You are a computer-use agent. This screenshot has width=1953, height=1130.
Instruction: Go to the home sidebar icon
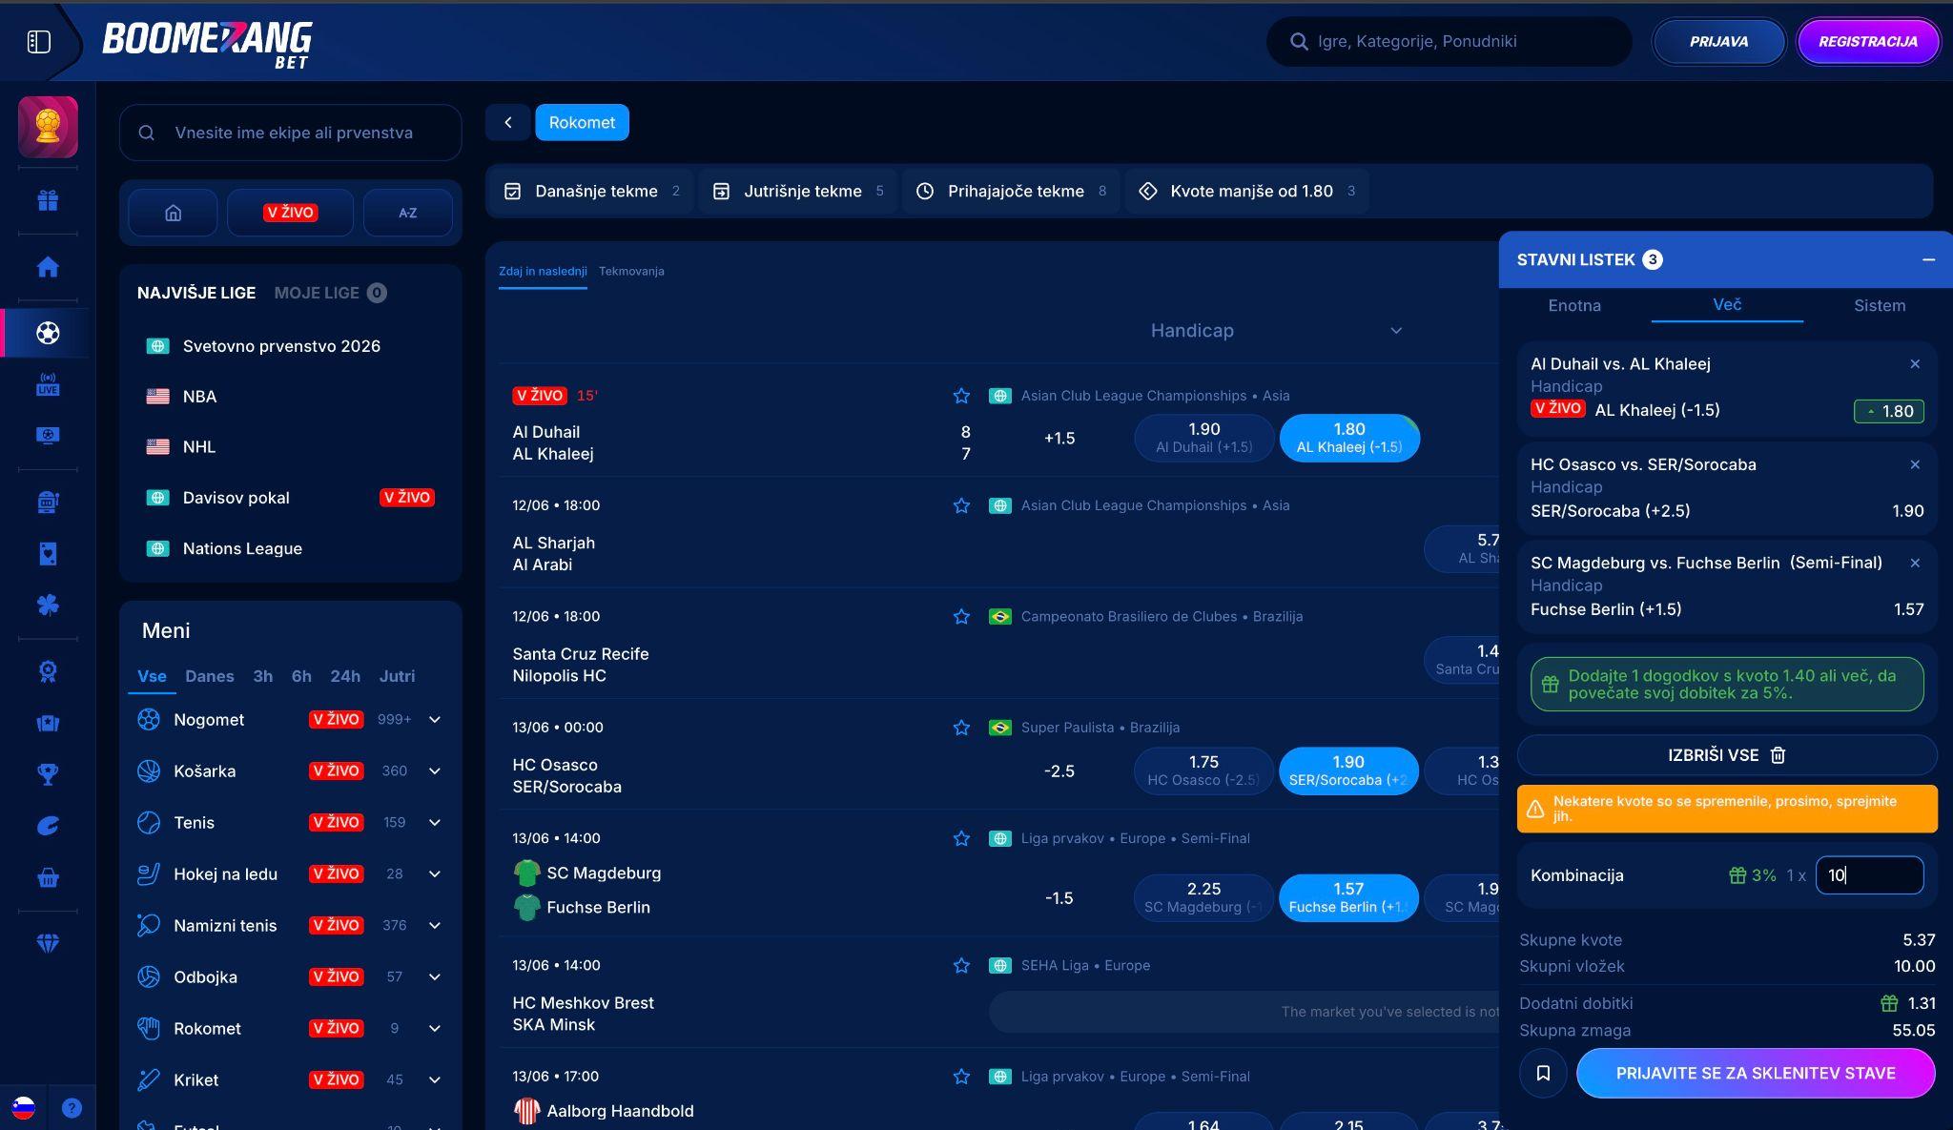pyautogui.click(x=48, y=267)
